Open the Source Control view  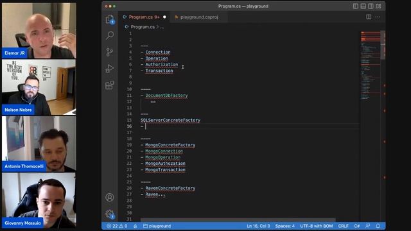(x=110, y=52)
